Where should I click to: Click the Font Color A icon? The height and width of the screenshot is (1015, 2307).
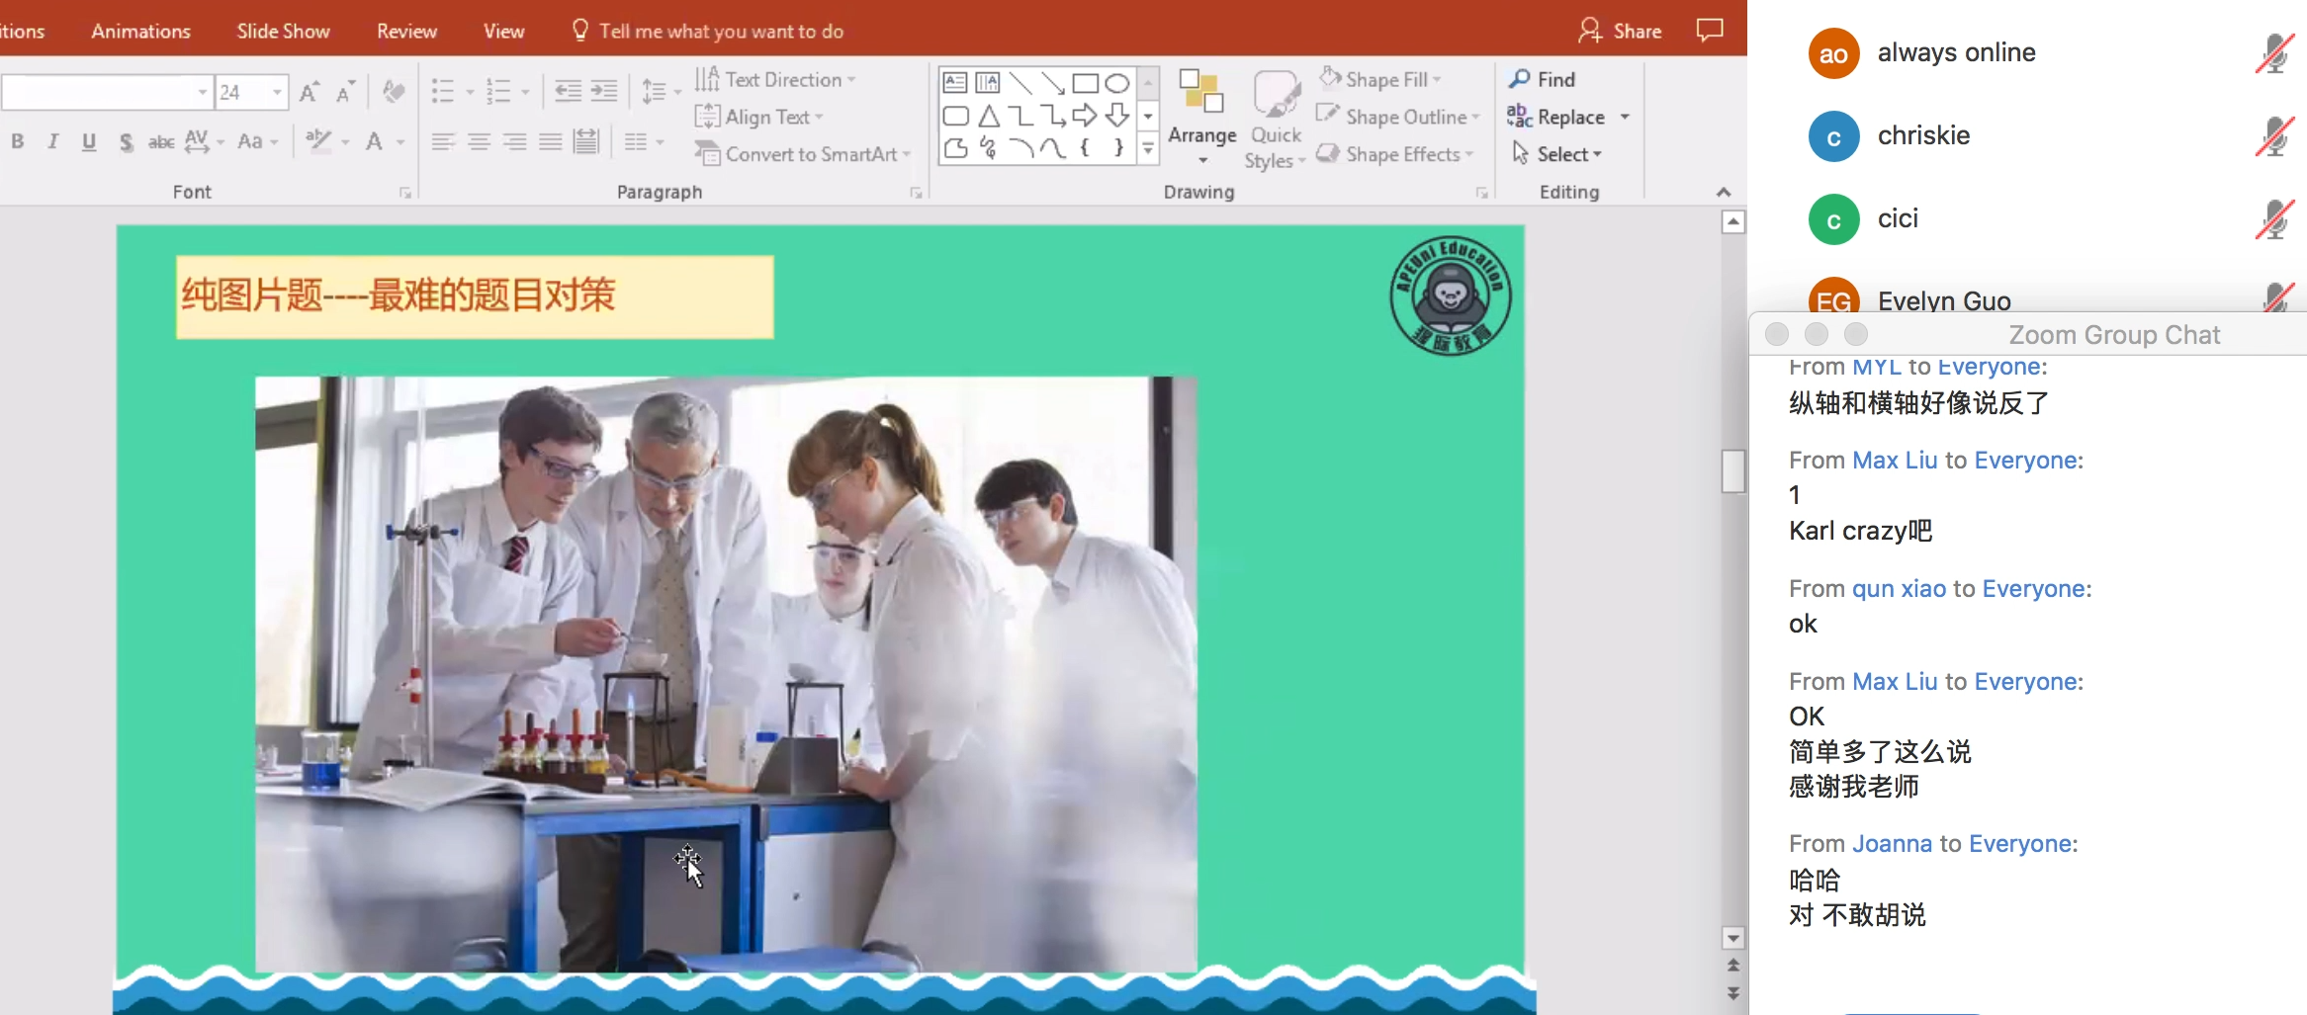[x=374, y=141]
